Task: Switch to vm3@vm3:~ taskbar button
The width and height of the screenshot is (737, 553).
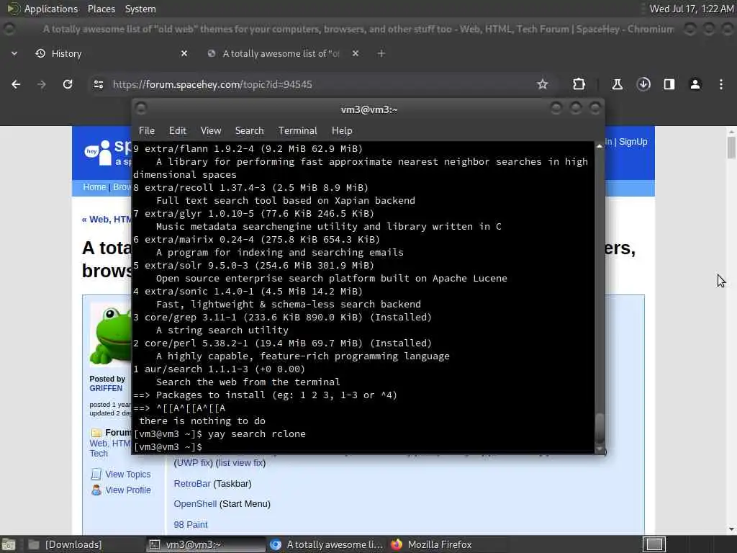Action: pos(205,544)
